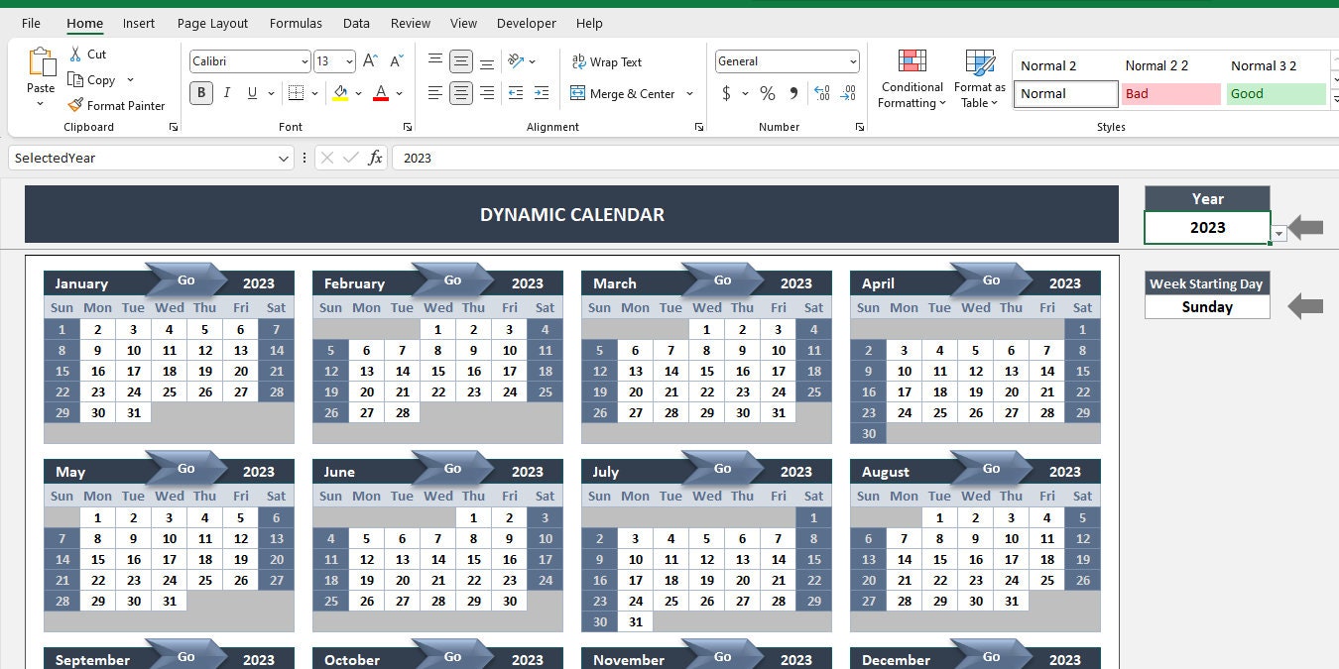Image resolution: width=1339 pixels, height=669 pixels.
Task: Apply the Percent number style
Action: (768, 94)
